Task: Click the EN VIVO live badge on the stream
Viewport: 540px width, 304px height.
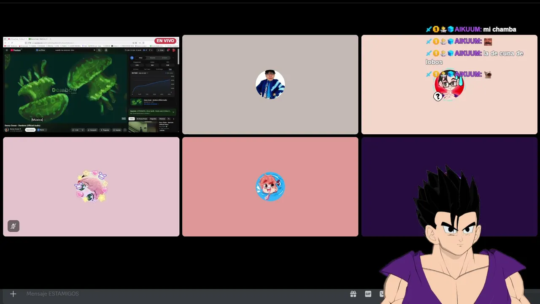Action: tap(165, 41)
